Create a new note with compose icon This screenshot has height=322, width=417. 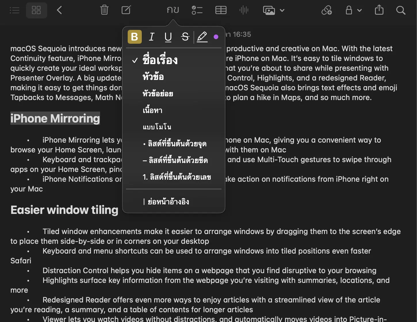click(126, 10)
